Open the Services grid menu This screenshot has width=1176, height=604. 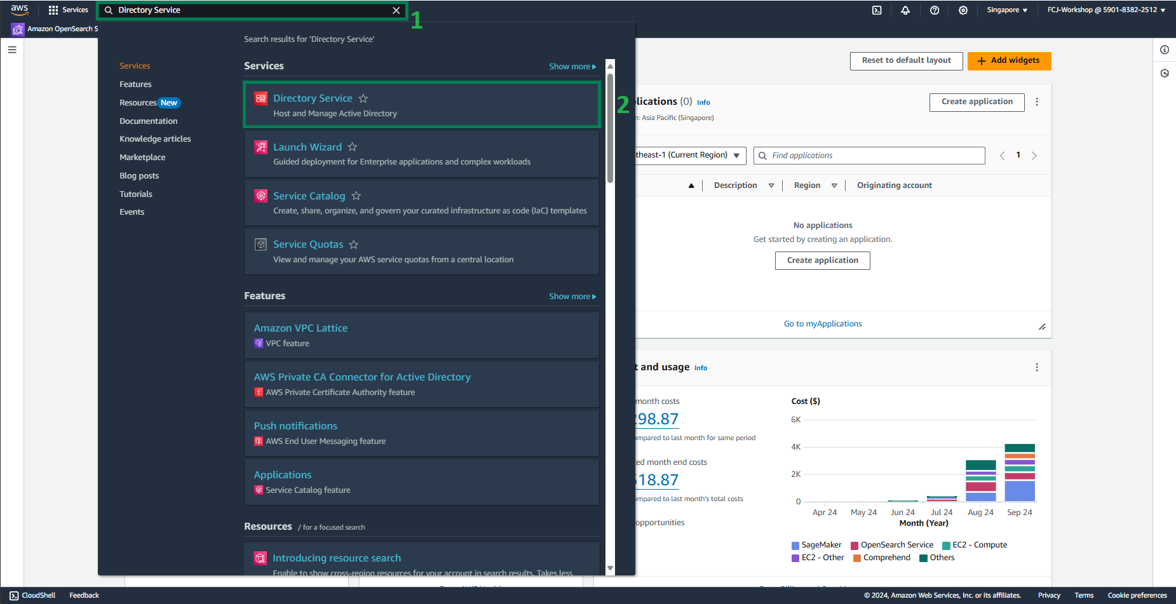68,10
